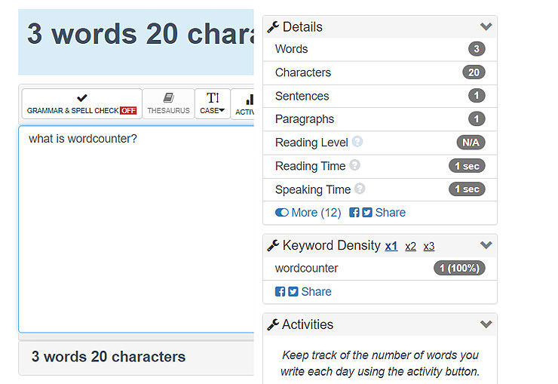Select x1 keyword density tab

pos(391,246)
